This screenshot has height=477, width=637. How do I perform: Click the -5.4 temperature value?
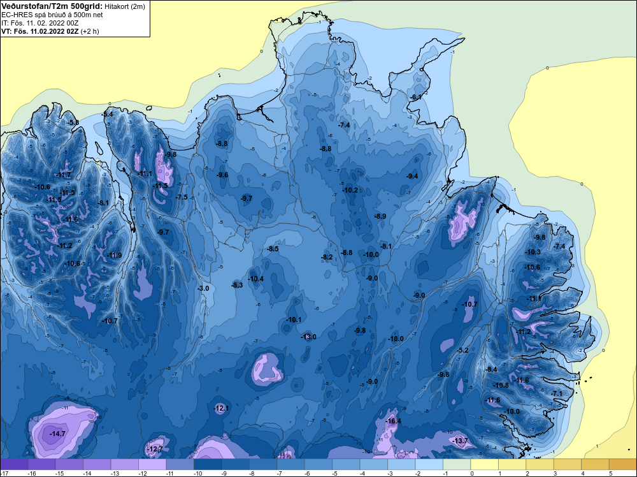click(107, 114)
